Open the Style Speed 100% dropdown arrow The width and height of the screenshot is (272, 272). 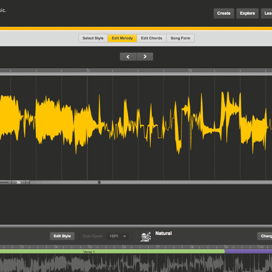(x=125, y=236)
